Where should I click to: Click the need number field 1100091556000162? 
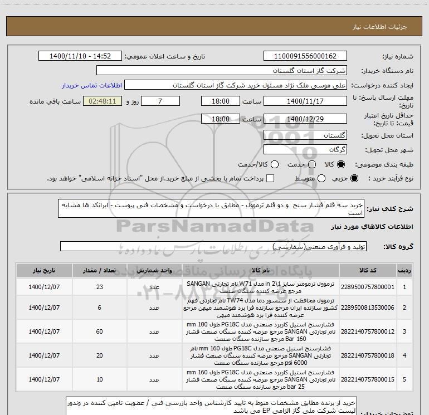305,56
